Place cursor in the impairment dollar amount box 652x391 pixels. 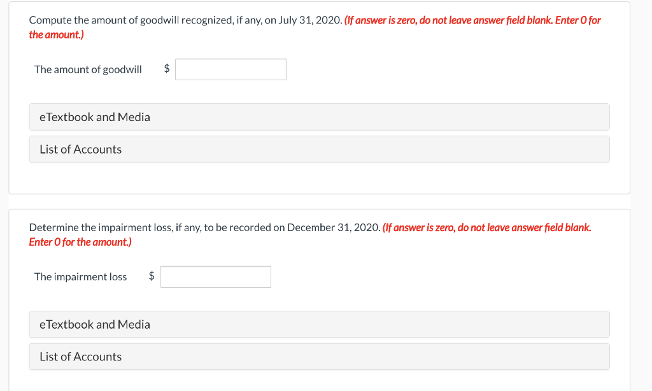pyautogui.click(x=215, y=276)
